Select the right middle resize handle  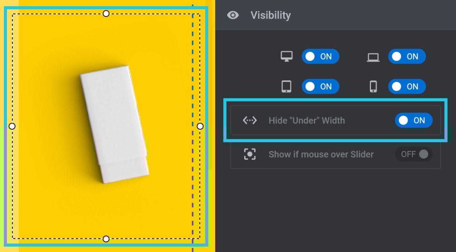pos(200,126)
